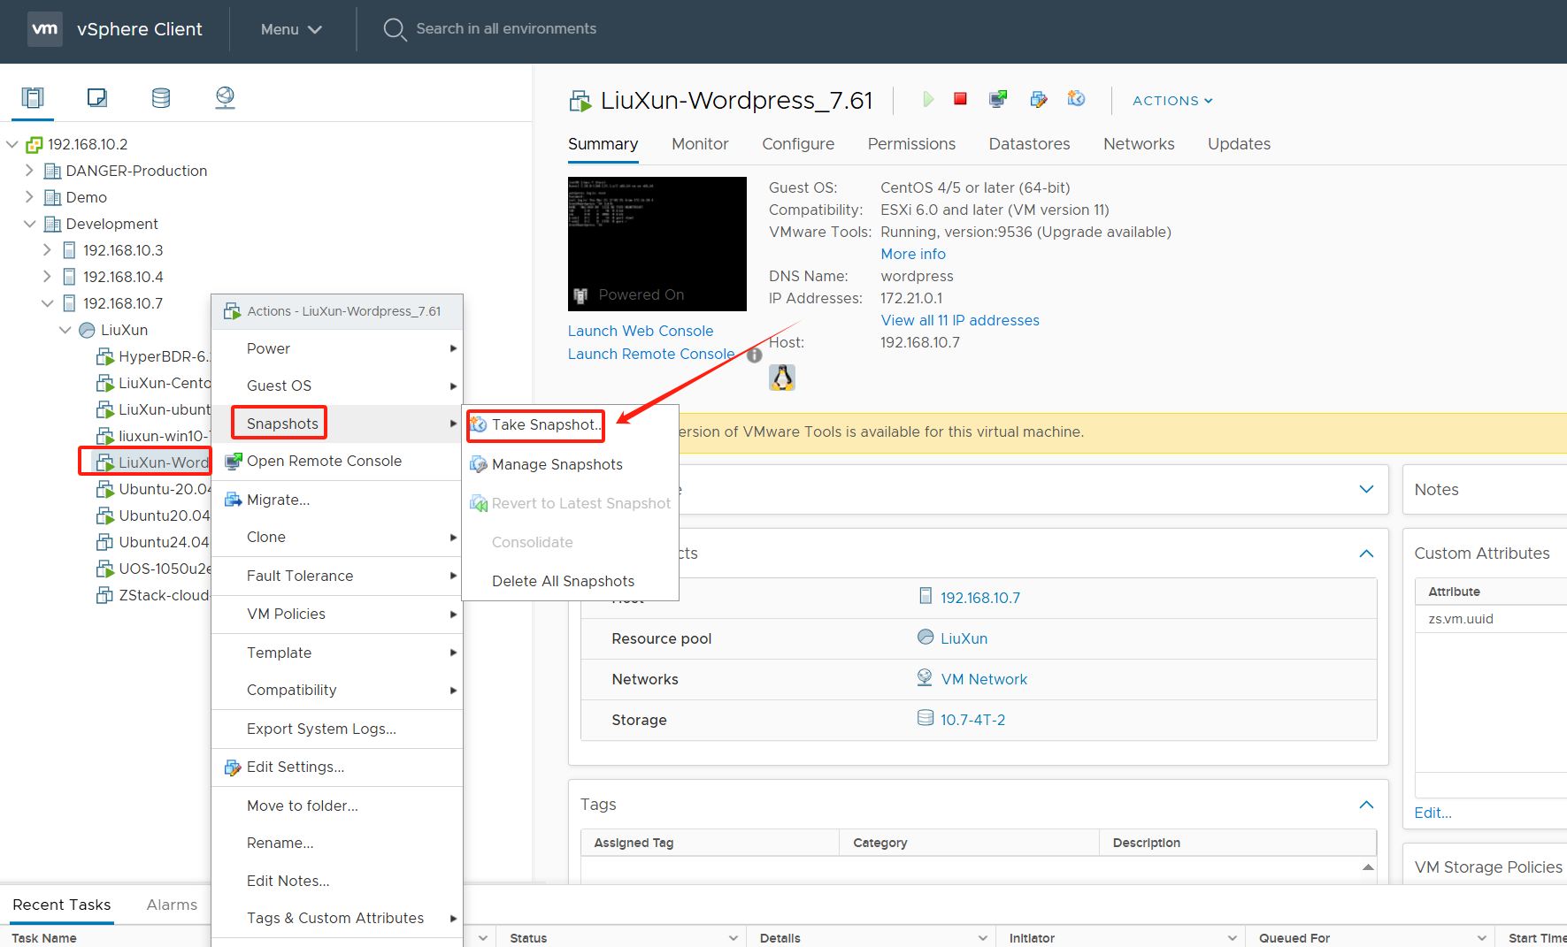Viewport: 1567px width, 947px height.
Task: Expand the 192.168.10.3 host node
Action: click(x=47, y=250)
